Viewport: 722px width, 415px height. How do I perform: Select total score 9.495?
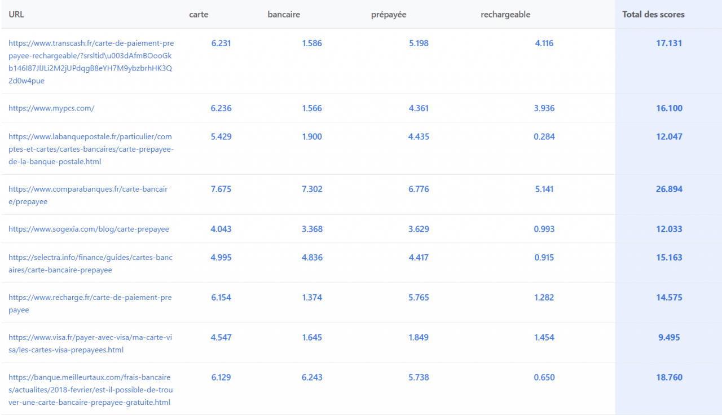click(x=669, y=337)
